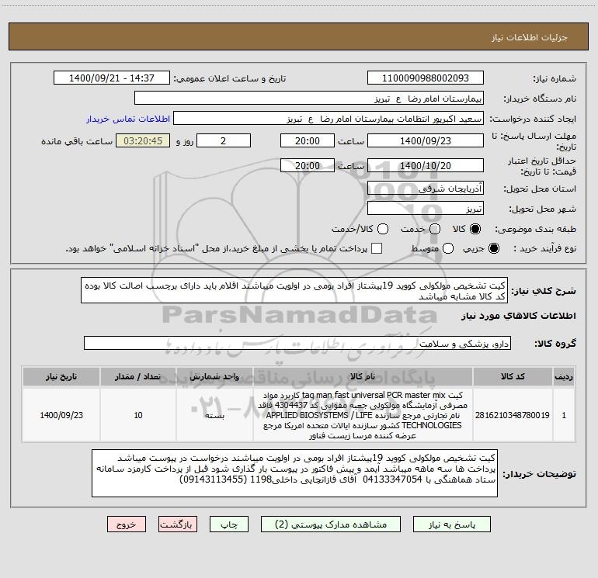Select the خدمت radio button
This screenshot has width=598, height=578.
click(435, 229)
